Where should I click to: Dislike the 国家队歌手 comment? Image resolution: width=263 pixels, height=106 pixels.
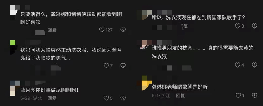click(255, 26)
